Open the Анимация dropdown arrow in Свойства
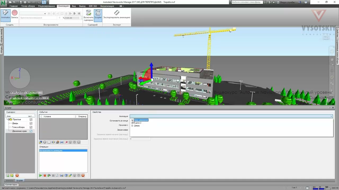The height and width of the screenshot is (190, 339). point(331,116)
